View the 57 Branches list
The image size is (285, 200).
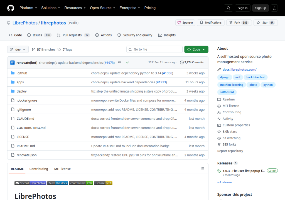[x=43, y=49]
